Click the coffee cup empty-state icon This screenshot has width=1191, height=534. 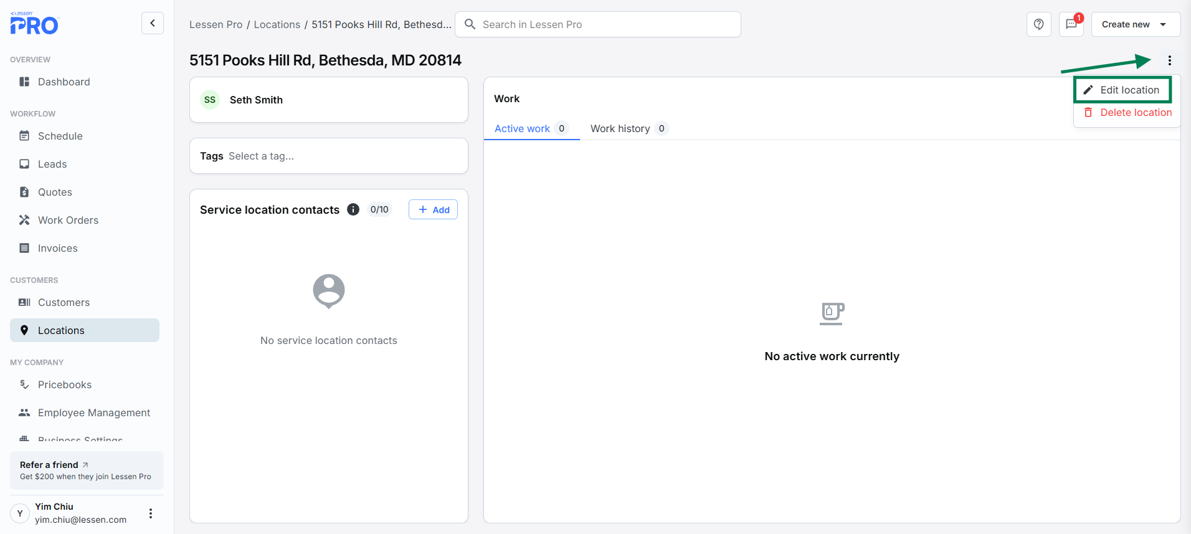coord(832,313)
